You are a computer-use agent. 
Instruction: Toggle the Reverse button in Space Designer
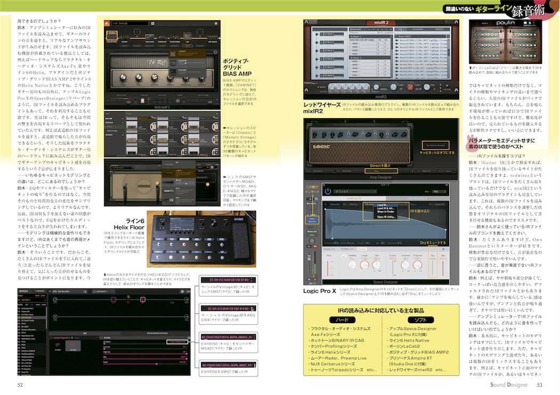pyautogui.click(x=362, y=249)
